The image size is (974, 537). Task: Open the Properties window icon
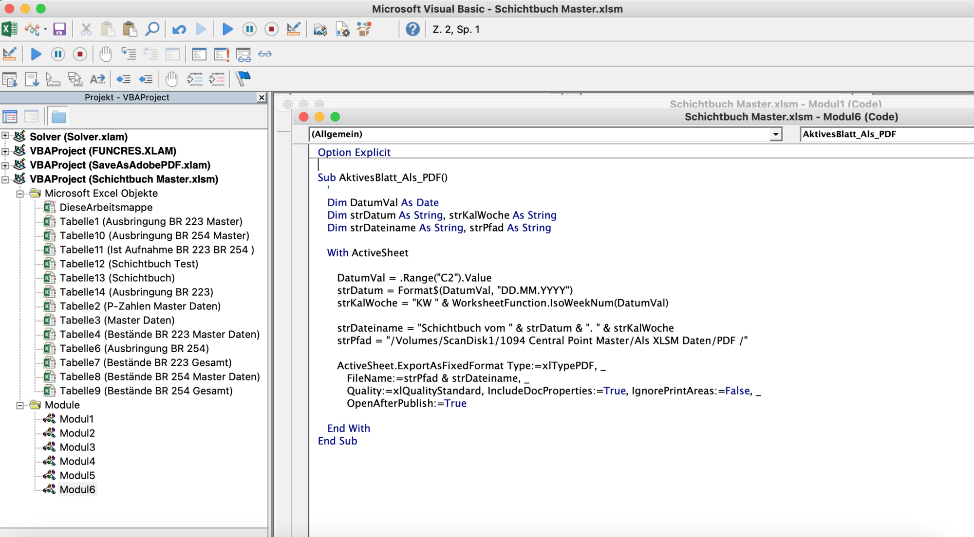[x=342, y=29]
